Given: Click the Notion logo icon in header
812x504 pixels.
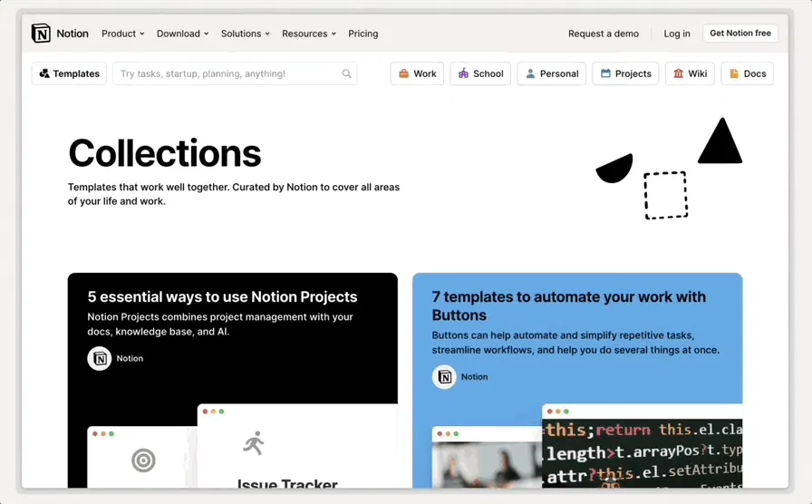Looking at the screenshot, I should (x=41, y=34).
